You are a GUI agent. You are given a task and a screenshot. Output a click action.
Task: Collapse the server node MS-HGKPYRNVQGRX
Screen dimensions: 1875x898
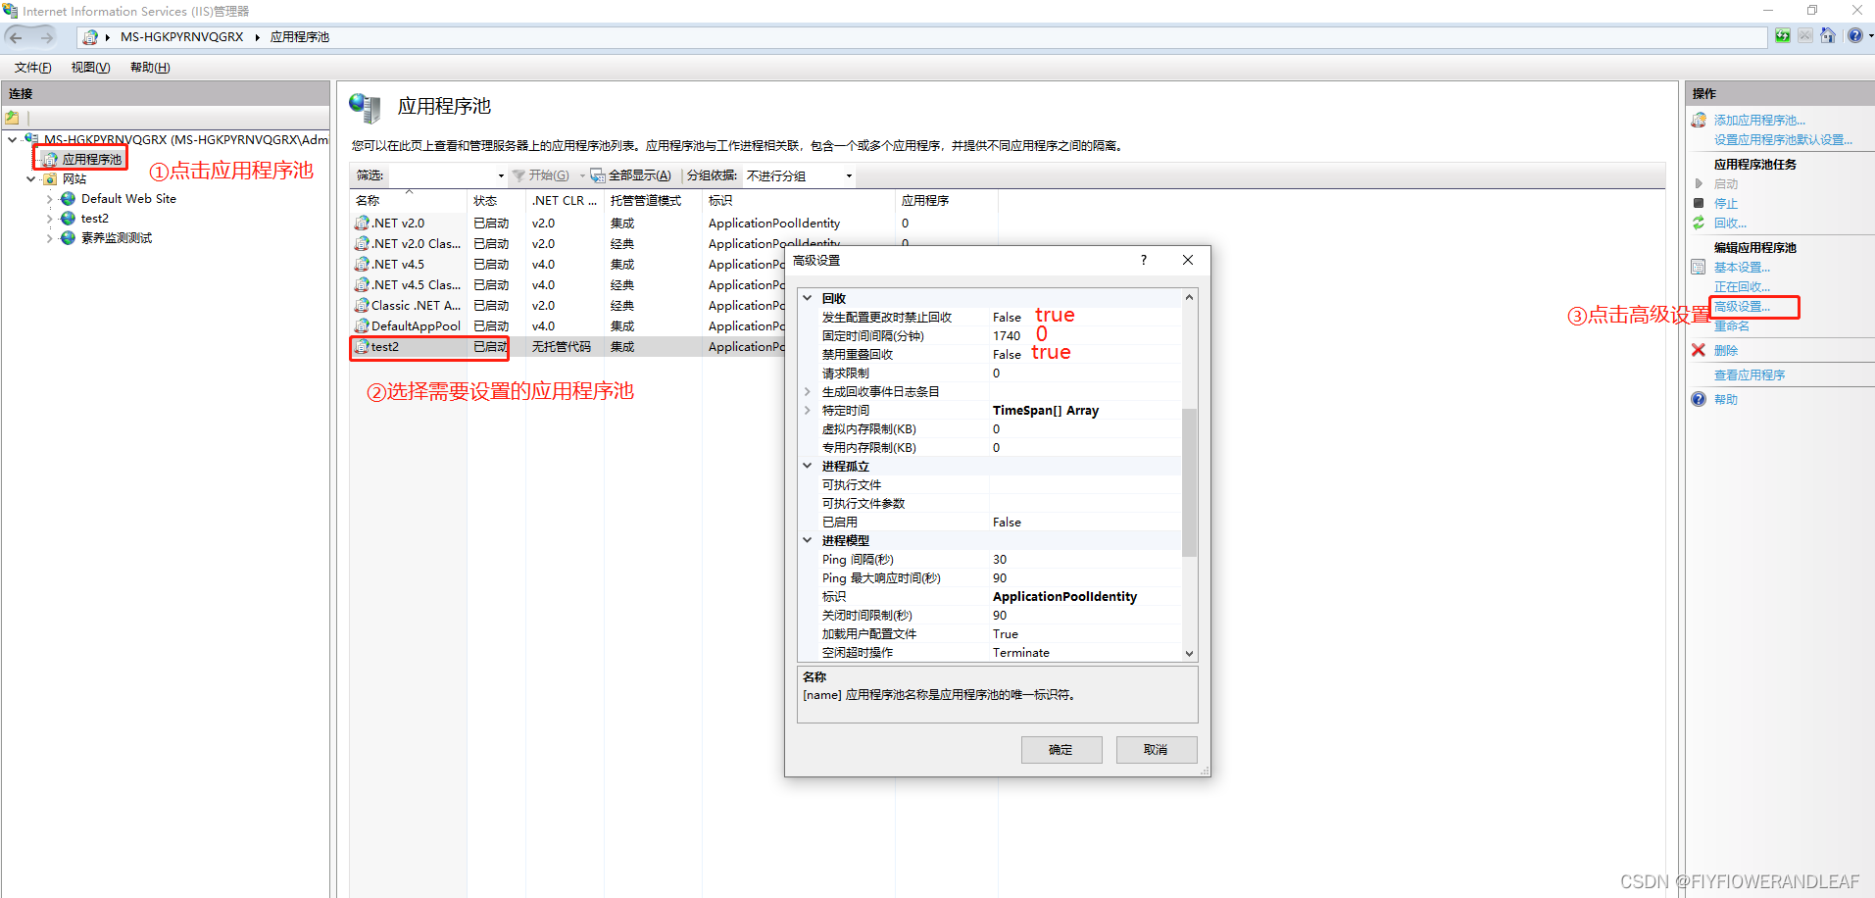(x=12, y=139)
